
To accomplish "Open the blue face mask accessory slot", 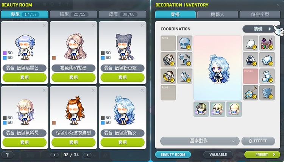I will point(185,43).
